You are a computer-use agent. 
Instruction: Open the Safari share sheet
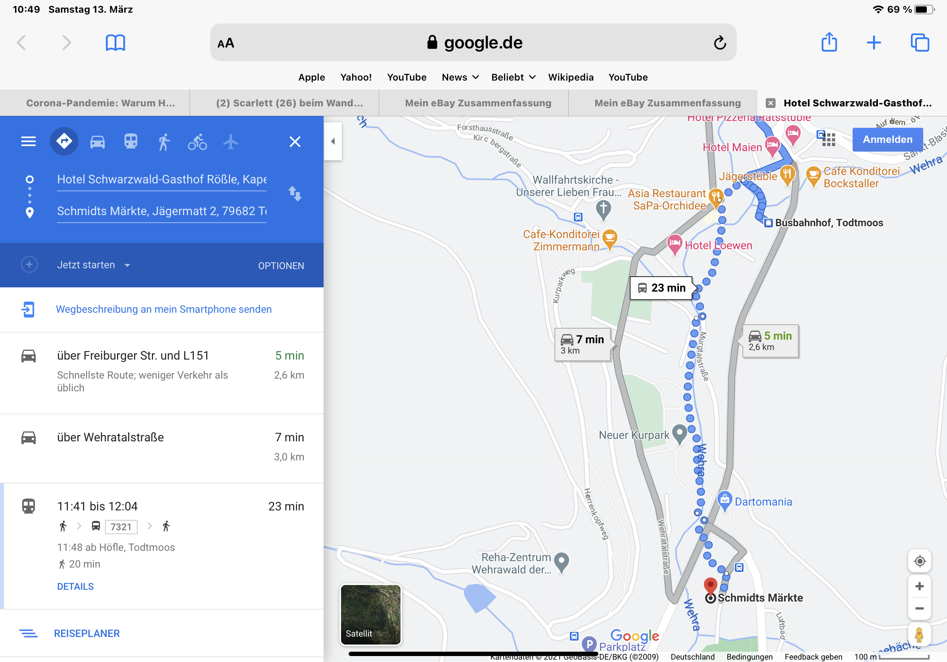point(829,42)
